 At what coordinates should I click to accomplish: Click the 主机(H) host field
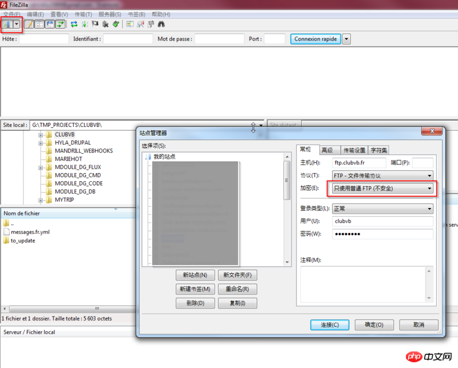point(359,163)
